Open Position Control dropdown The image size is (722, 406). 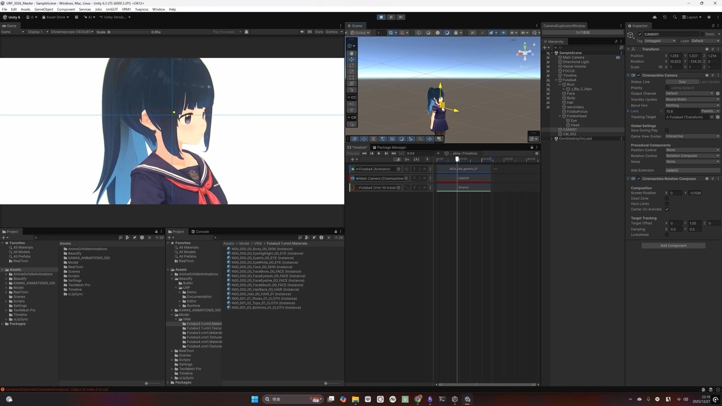pos(693,150)
